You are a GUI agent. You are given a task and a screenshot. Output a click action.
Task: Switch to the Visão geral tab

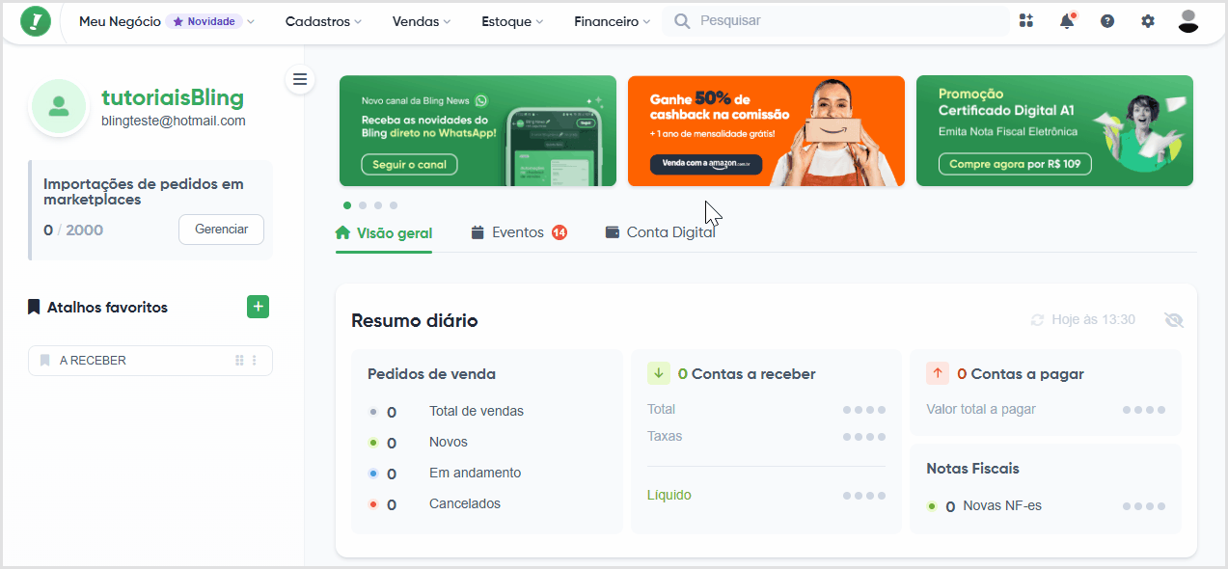coord(384,233)
